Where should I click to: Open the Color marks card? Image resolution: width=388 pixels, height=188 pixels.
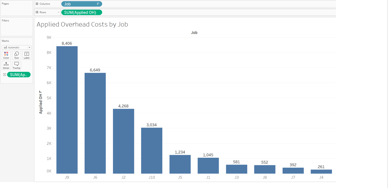6,55
